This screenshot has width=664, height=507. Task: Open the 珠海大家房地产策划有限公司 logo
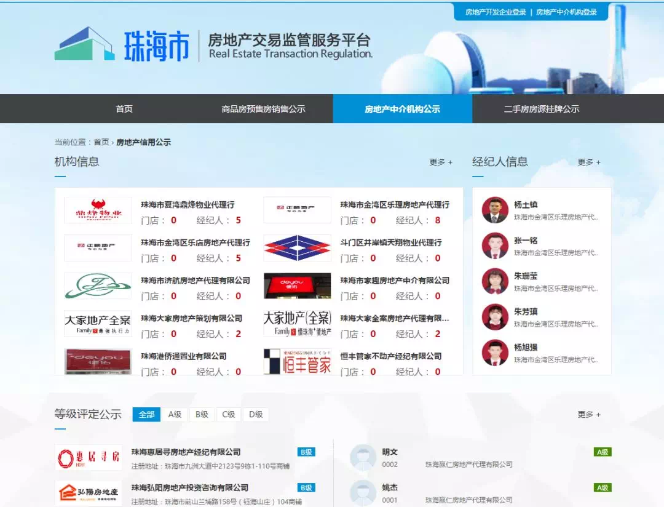point(98,324)
